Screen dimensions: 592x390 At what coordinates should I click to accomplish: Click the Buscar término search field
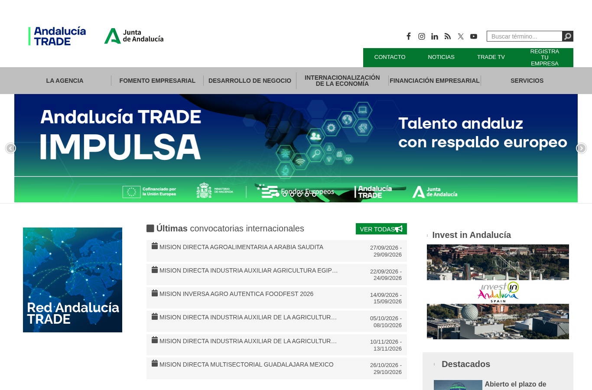pyautogui.click(x=524, y=36)
